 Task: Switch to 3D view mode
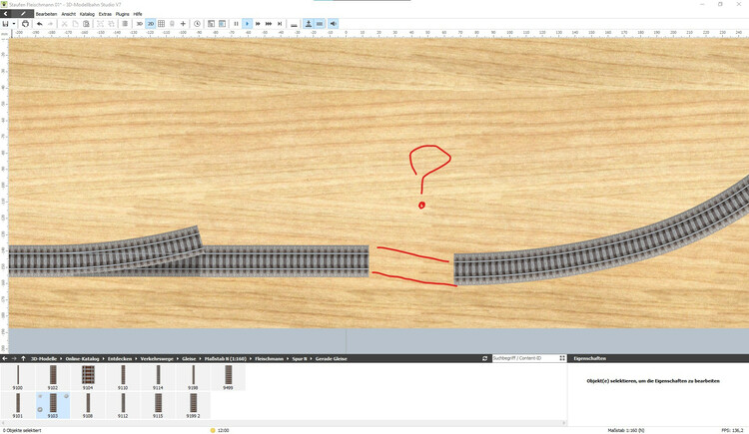139,24
